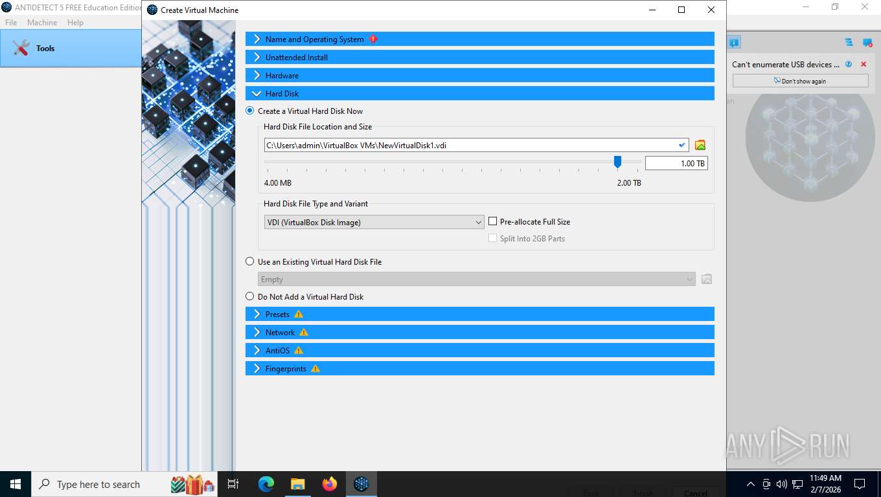Expand the Hardware section
The image size is (881, 497).
point(479,75)
